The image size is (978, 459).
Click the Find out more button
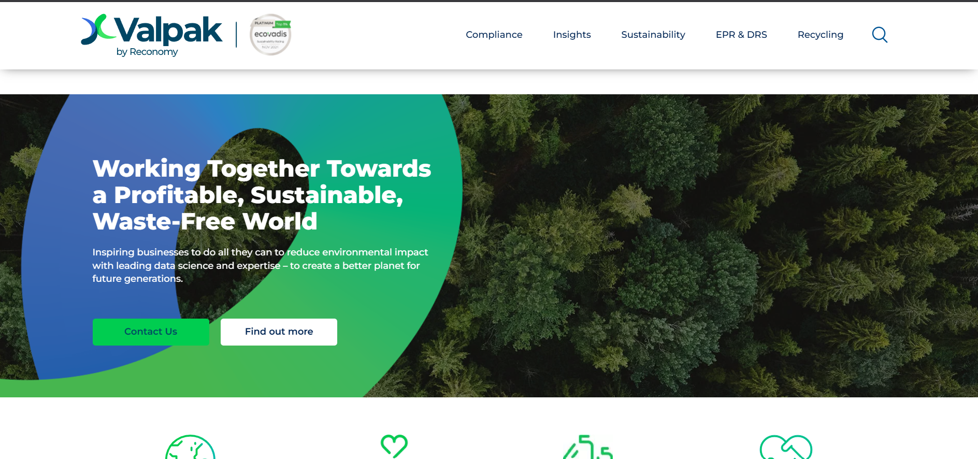[x=279, y=332]
